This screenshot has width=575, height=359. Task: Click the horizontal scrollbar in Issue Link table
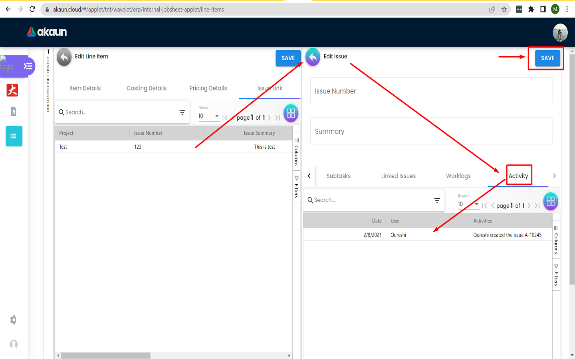pyautogui.click(x=106, y=355)
